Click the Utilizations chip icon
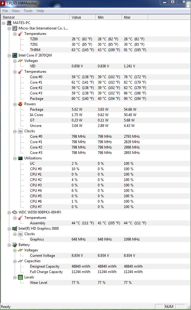This screenshot has height=310, width=191. click(x=20, y=158)
